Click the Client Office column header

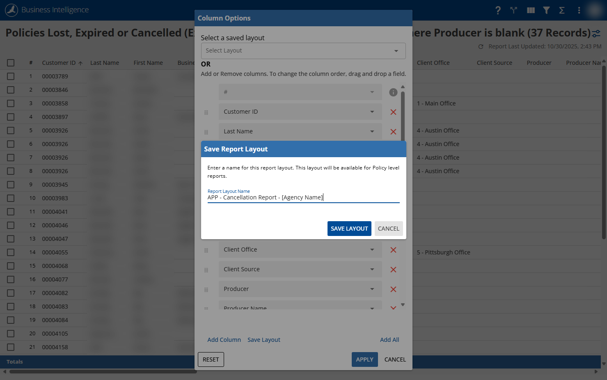pyautogui.click(x=433, y=63)
